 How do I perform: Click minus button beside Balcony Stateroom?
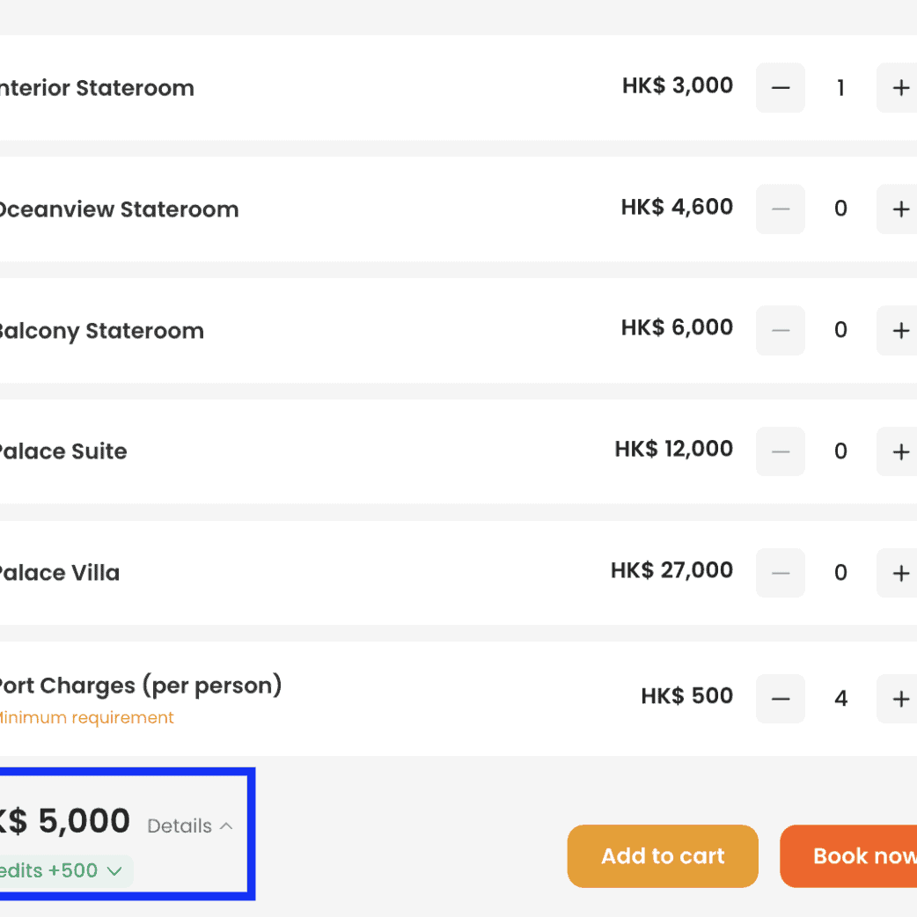tap(780, 331)
